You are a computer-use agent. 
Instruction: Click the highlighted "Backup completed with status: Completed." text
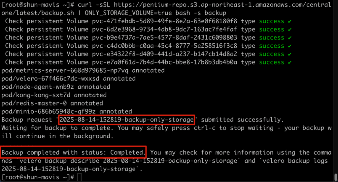(x=73, y=153)
